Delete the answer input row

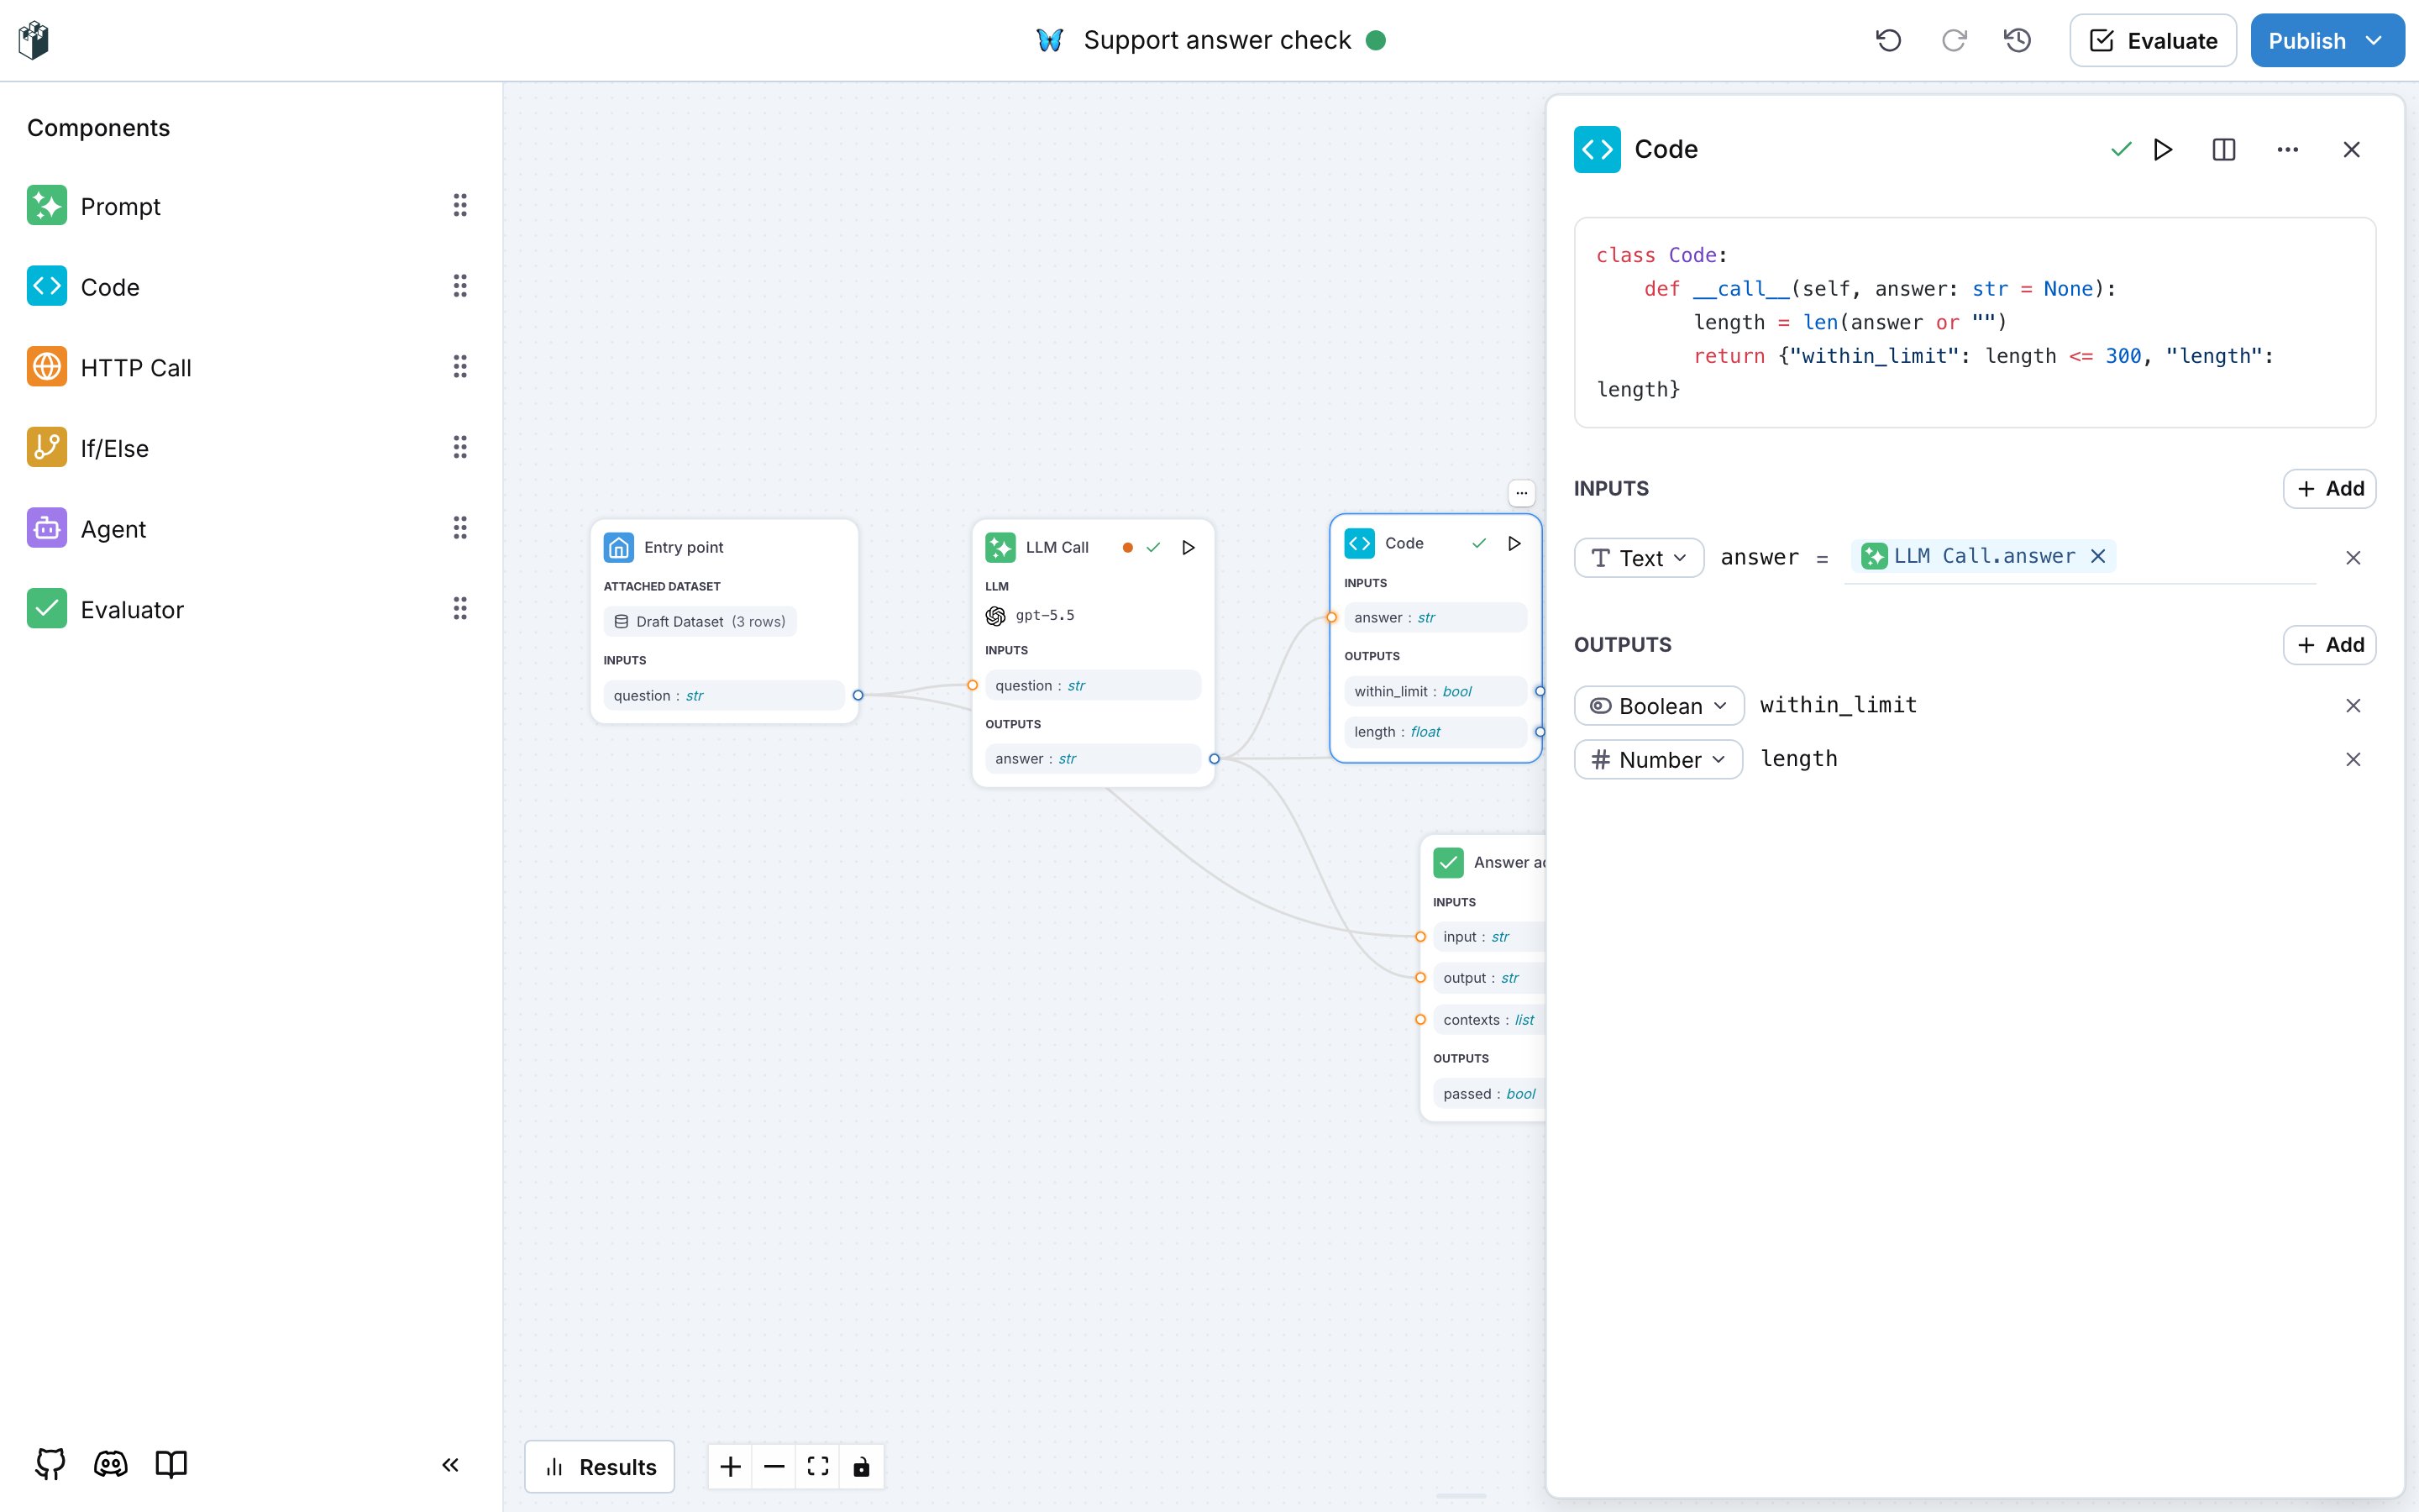tap(2353, 557)
